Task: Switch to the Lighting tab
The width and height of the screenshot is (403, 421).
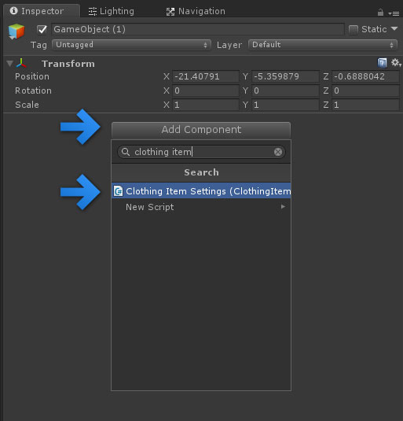Action: point(112,11)
